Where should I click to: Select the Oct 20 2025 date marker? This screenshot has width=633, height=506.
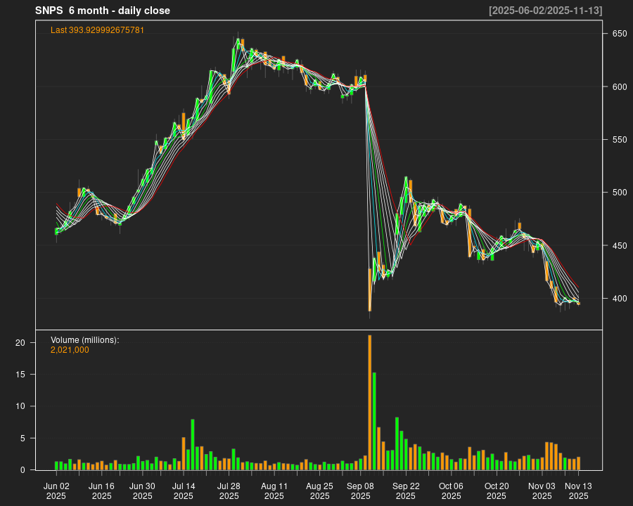[496, 491]
